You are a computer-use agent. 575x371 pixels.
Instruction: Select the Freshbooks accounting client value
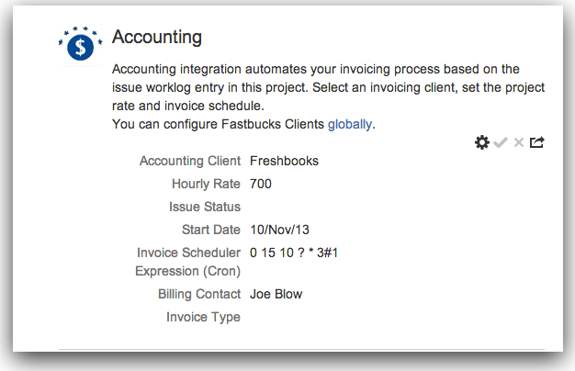tap(284, 161)
